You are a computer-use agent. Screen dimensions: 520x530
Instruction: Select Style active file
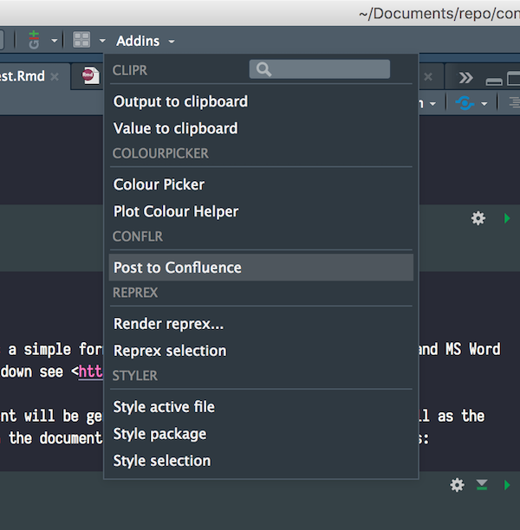164,407
